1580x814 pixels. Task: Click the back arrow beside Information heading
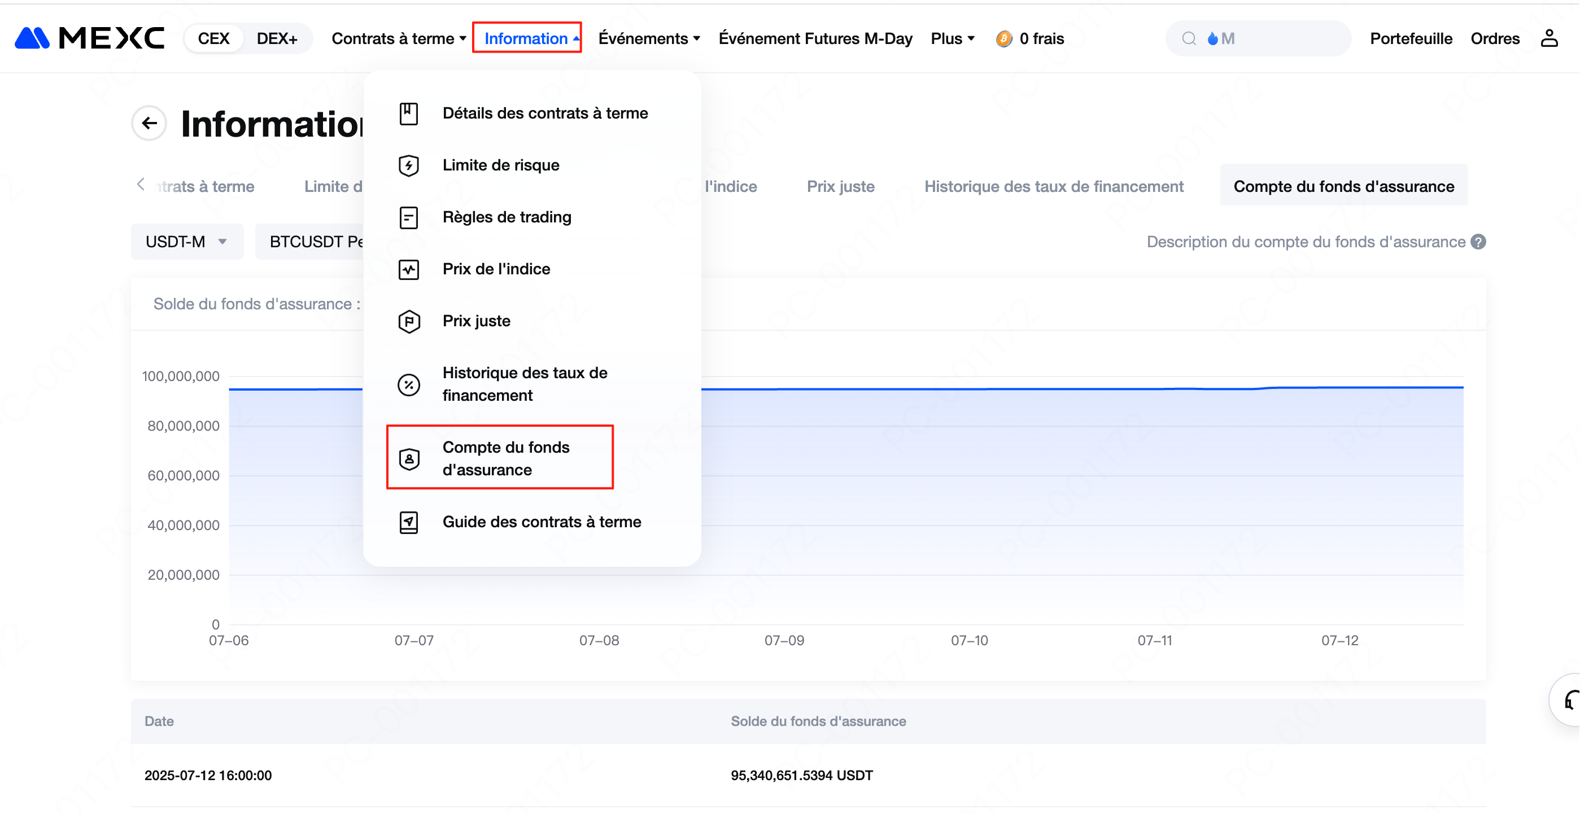[x=149, y=123]
